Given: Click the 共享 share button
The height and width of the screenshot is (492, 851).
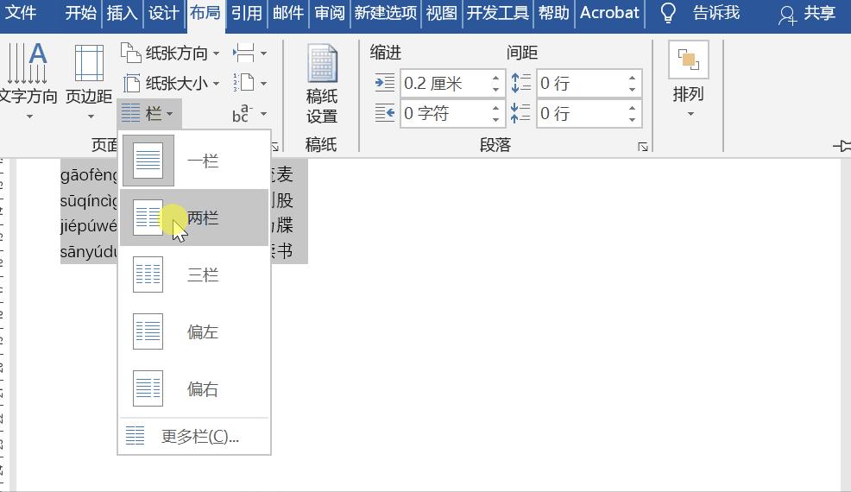Looking at the screenshot, I should (x=806, y=14).
